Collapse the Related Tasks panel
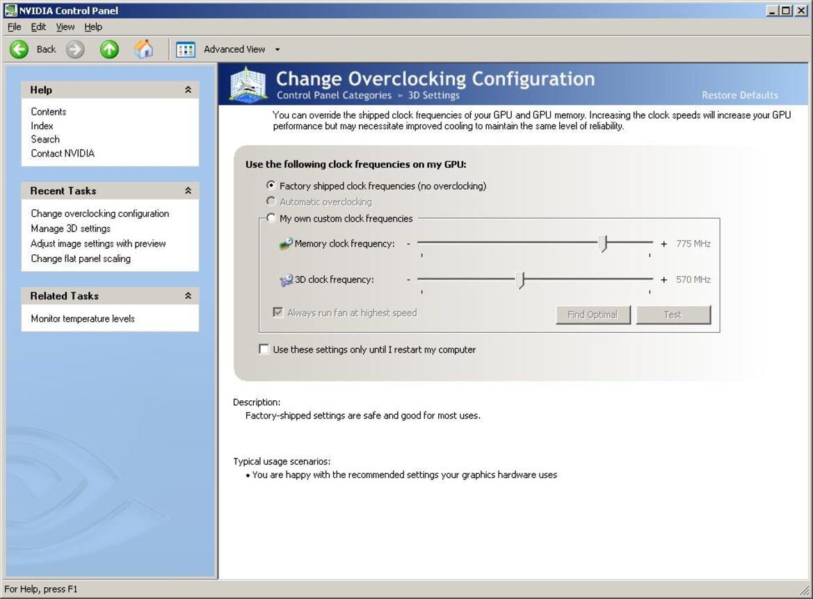Viewport: 813px width, 599px height. tap(188, 295)
